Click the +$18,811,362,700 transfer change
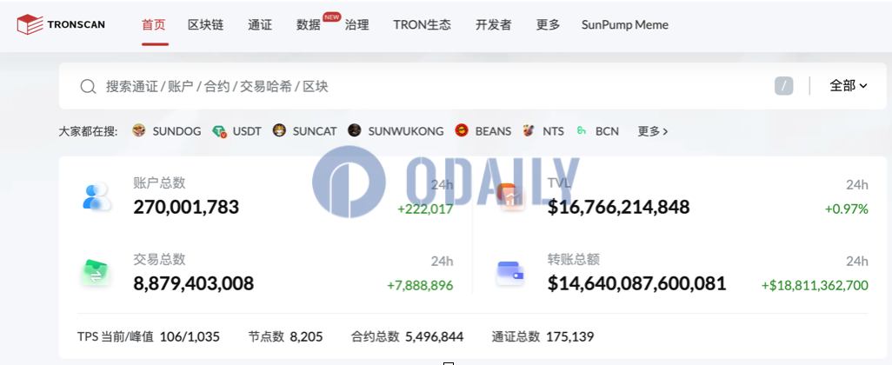892x365 pixels. (x=815, y=285)
